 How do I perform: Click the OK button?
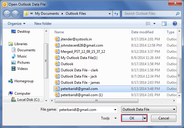pos(132,118)
